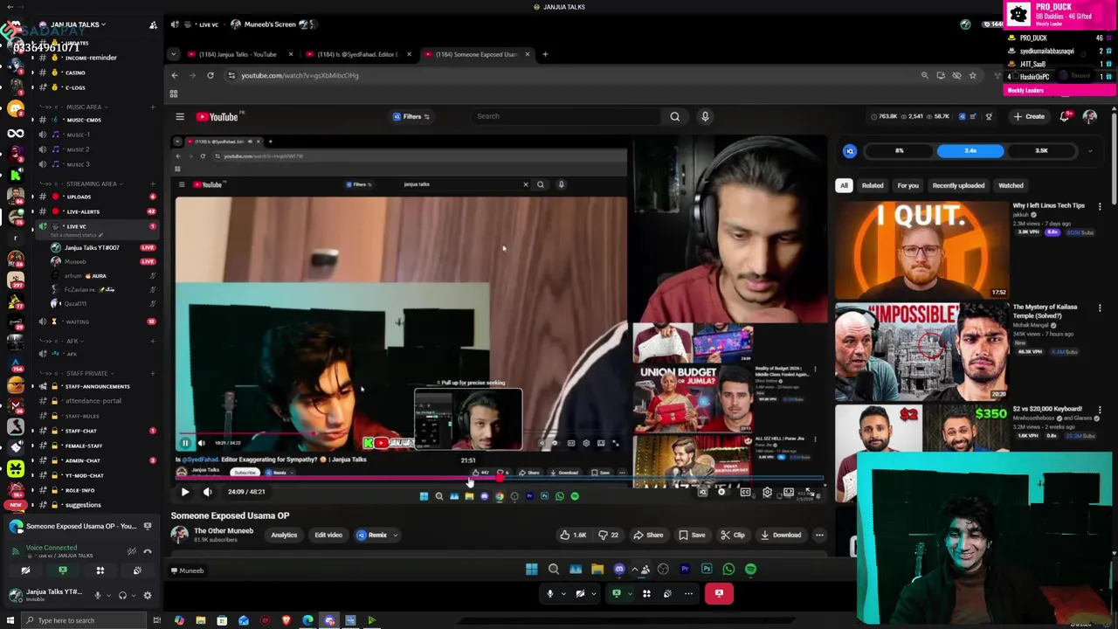Open Discord user settings gear
Image resolution: width=1118 pixels, height=629 pixels.
[x=147, y=595]
